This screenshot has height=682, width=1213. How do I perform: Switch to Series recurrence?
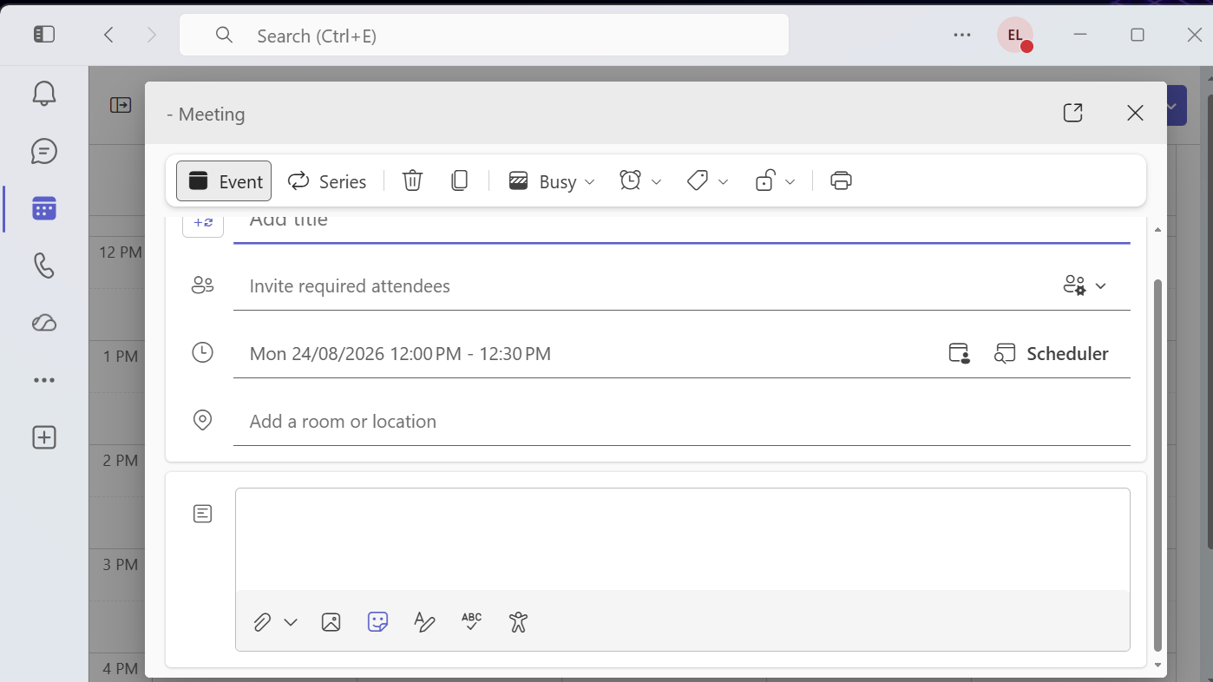click(x=327, y=180)
